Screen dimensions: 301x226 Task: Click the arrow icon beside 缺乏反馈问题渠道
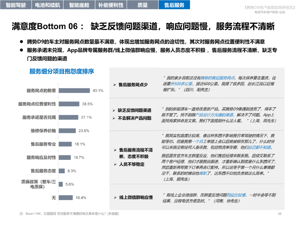tap(114, 110)
